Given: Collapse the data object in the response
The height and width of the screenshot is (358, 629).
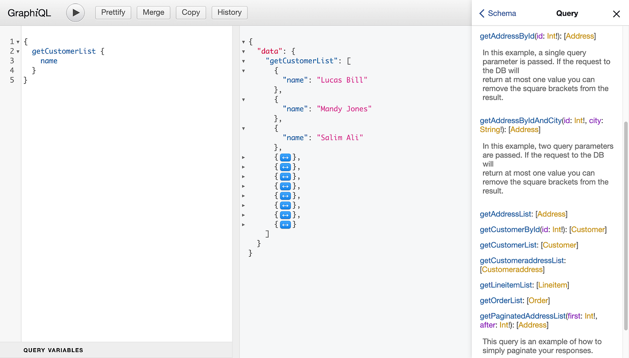Looking at the screenshot, I should [x=243, y=51].
